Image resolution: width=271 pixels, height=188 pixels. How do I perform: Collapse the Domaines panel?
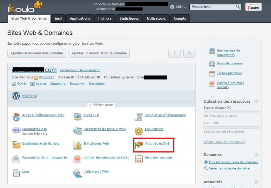(256, 154)
